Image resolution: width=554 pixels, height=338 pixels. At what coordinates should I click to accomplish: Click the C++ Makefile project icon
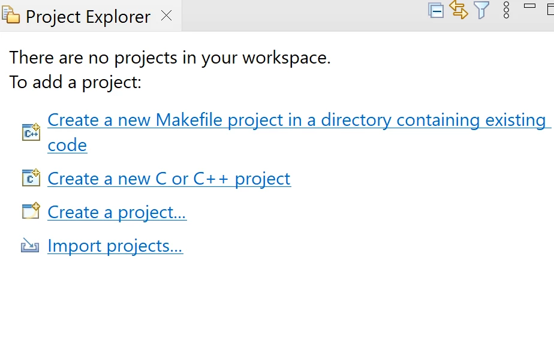click(31, 132)
